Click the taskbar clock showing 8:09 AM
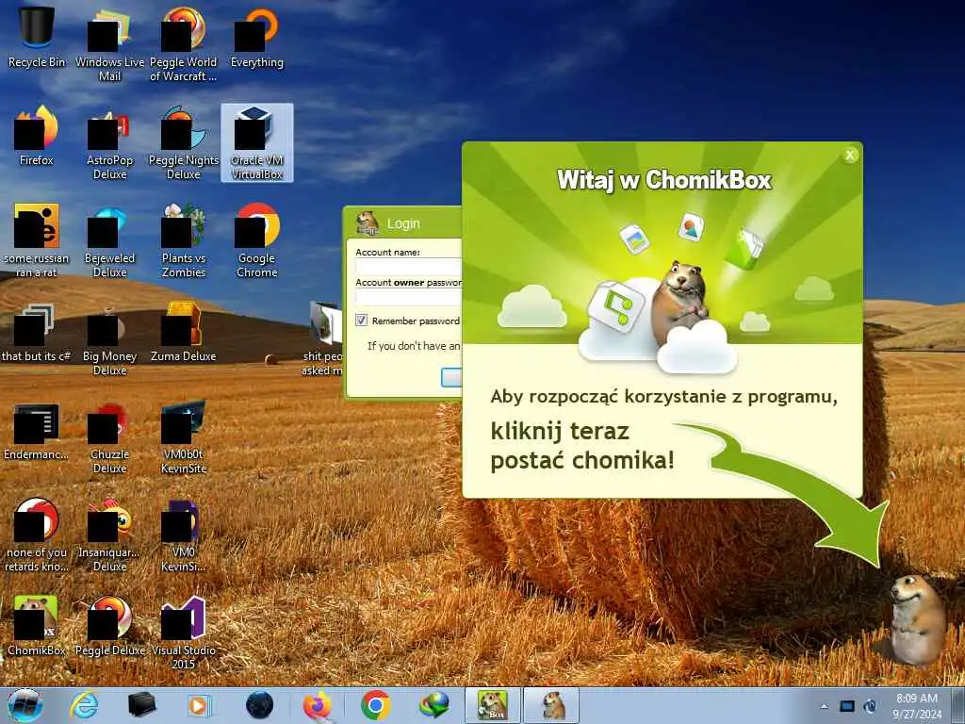Screen dimensions: 965x724 (x=917, y=706)
